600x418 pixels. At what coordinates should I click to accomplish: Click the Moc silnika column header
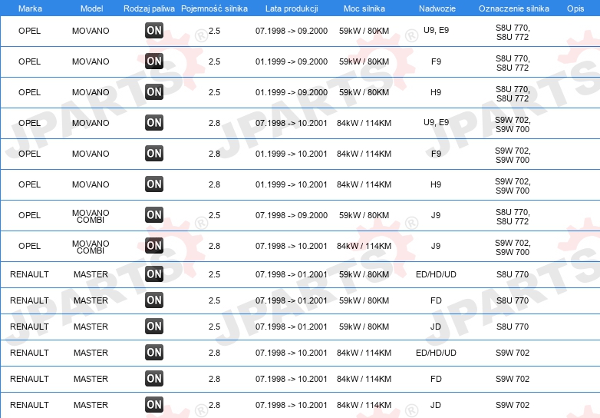(x=364, y=8)
